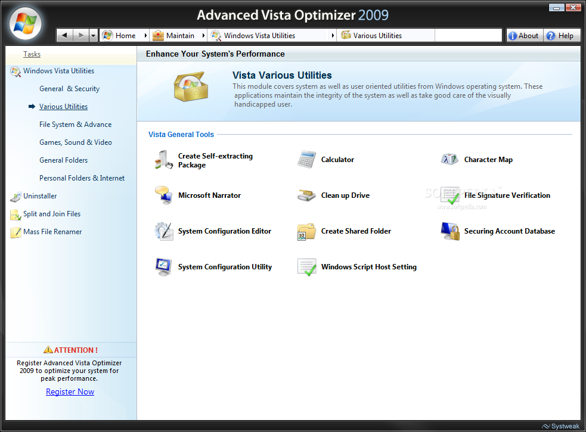Click the Calculator icon
Viewport: 586px width, 432px height.
click(306, 160)
